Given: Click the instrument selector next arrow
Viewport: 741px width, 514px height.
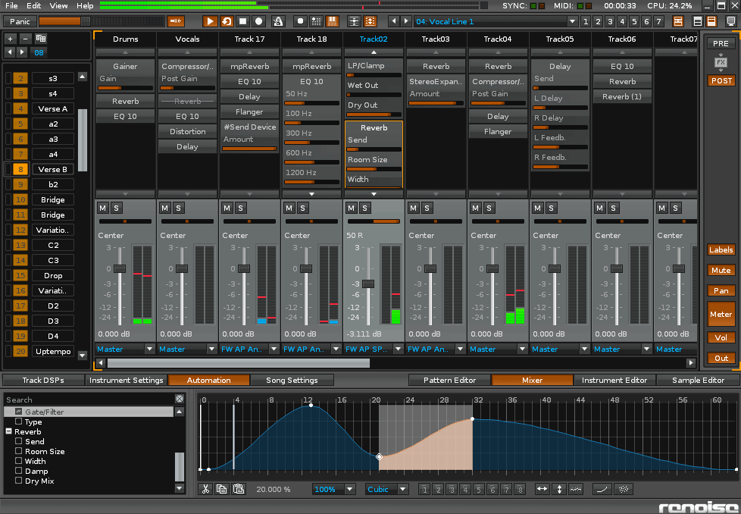Looking at the screenshot, I should [x=406, y=21].
